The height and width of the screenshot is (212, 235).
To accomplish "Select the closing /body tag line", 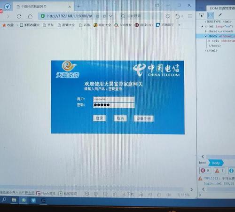I will point(215,46).
